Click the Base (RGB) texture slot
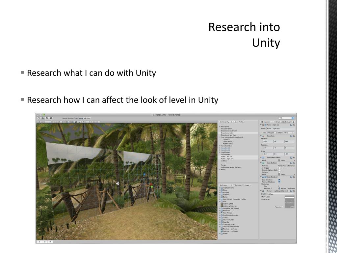 coord(289,203)
